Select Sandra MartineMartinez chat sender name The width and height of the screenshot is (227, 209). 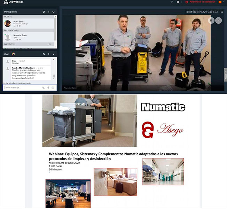23,68
